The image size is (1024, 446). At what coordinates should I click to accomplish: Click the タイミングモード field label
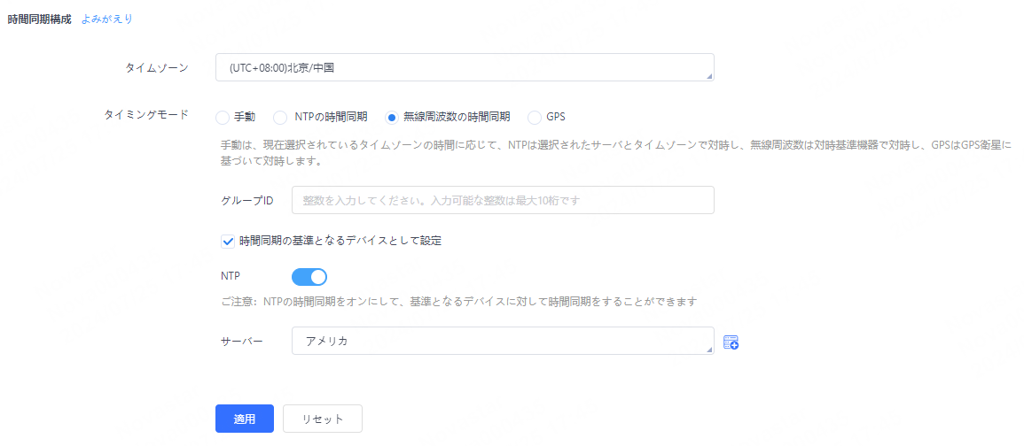point(146,116)
